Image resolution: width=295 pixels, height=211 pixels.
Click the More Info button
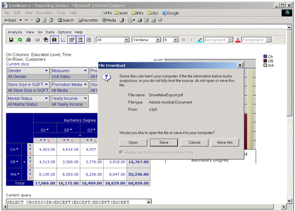[225, 143]
